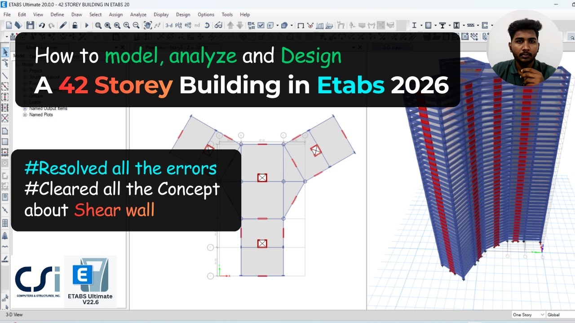Click the I-section frame icon in top toolbar

[414, 25]
